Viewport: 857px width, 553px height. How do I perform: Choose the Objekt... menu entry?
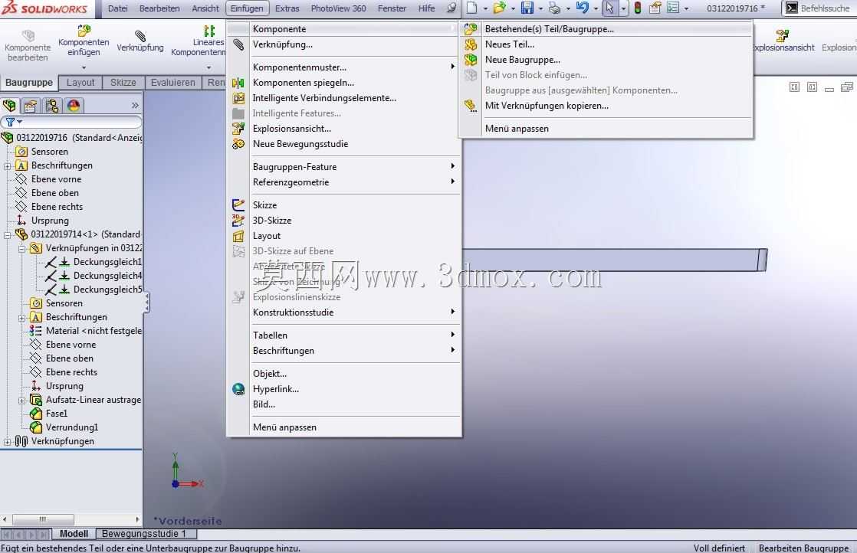[x=343, y=374]
